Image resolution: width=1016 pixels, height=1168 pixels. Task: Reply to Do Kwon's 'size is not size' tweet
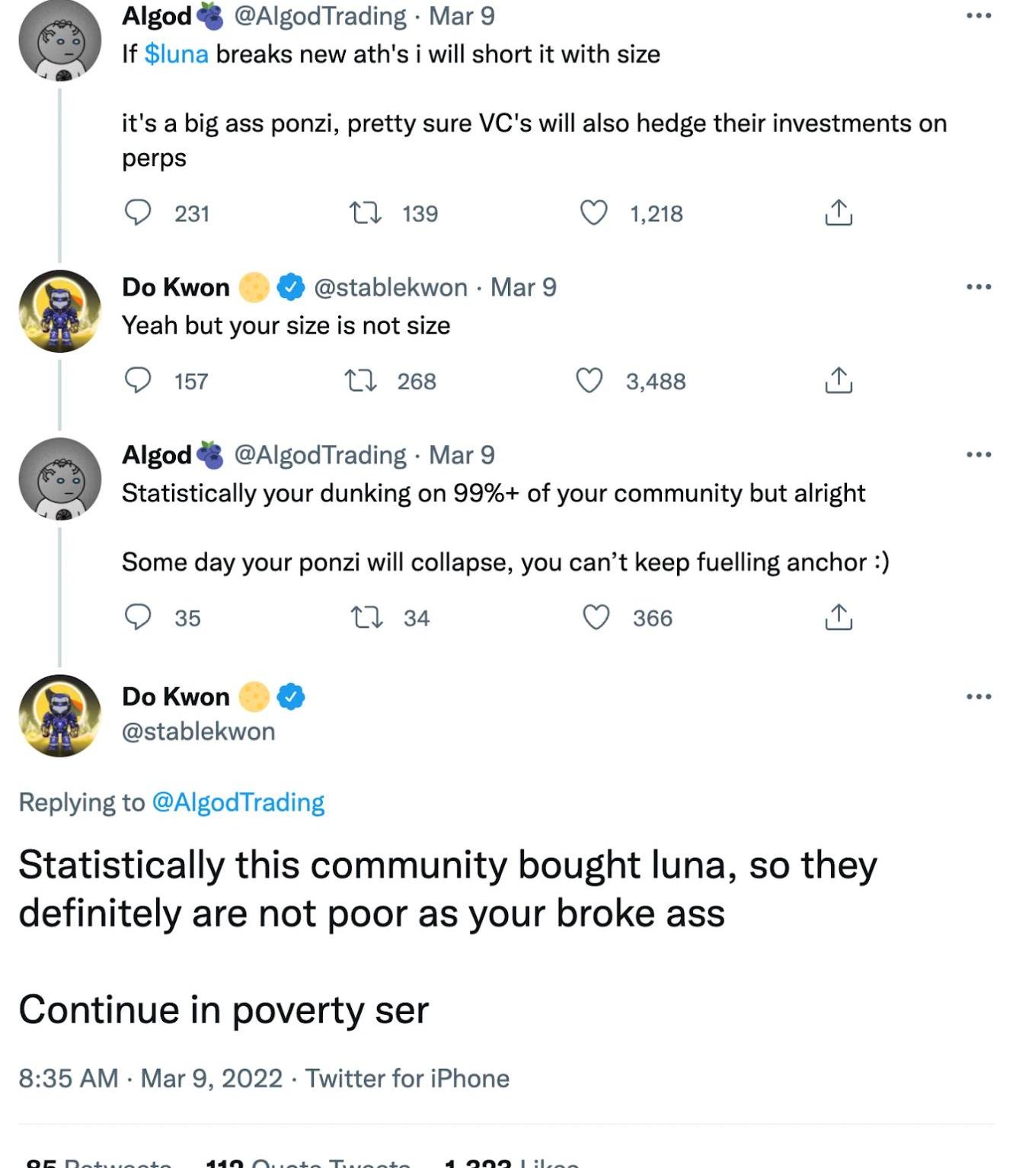(138, 380)
